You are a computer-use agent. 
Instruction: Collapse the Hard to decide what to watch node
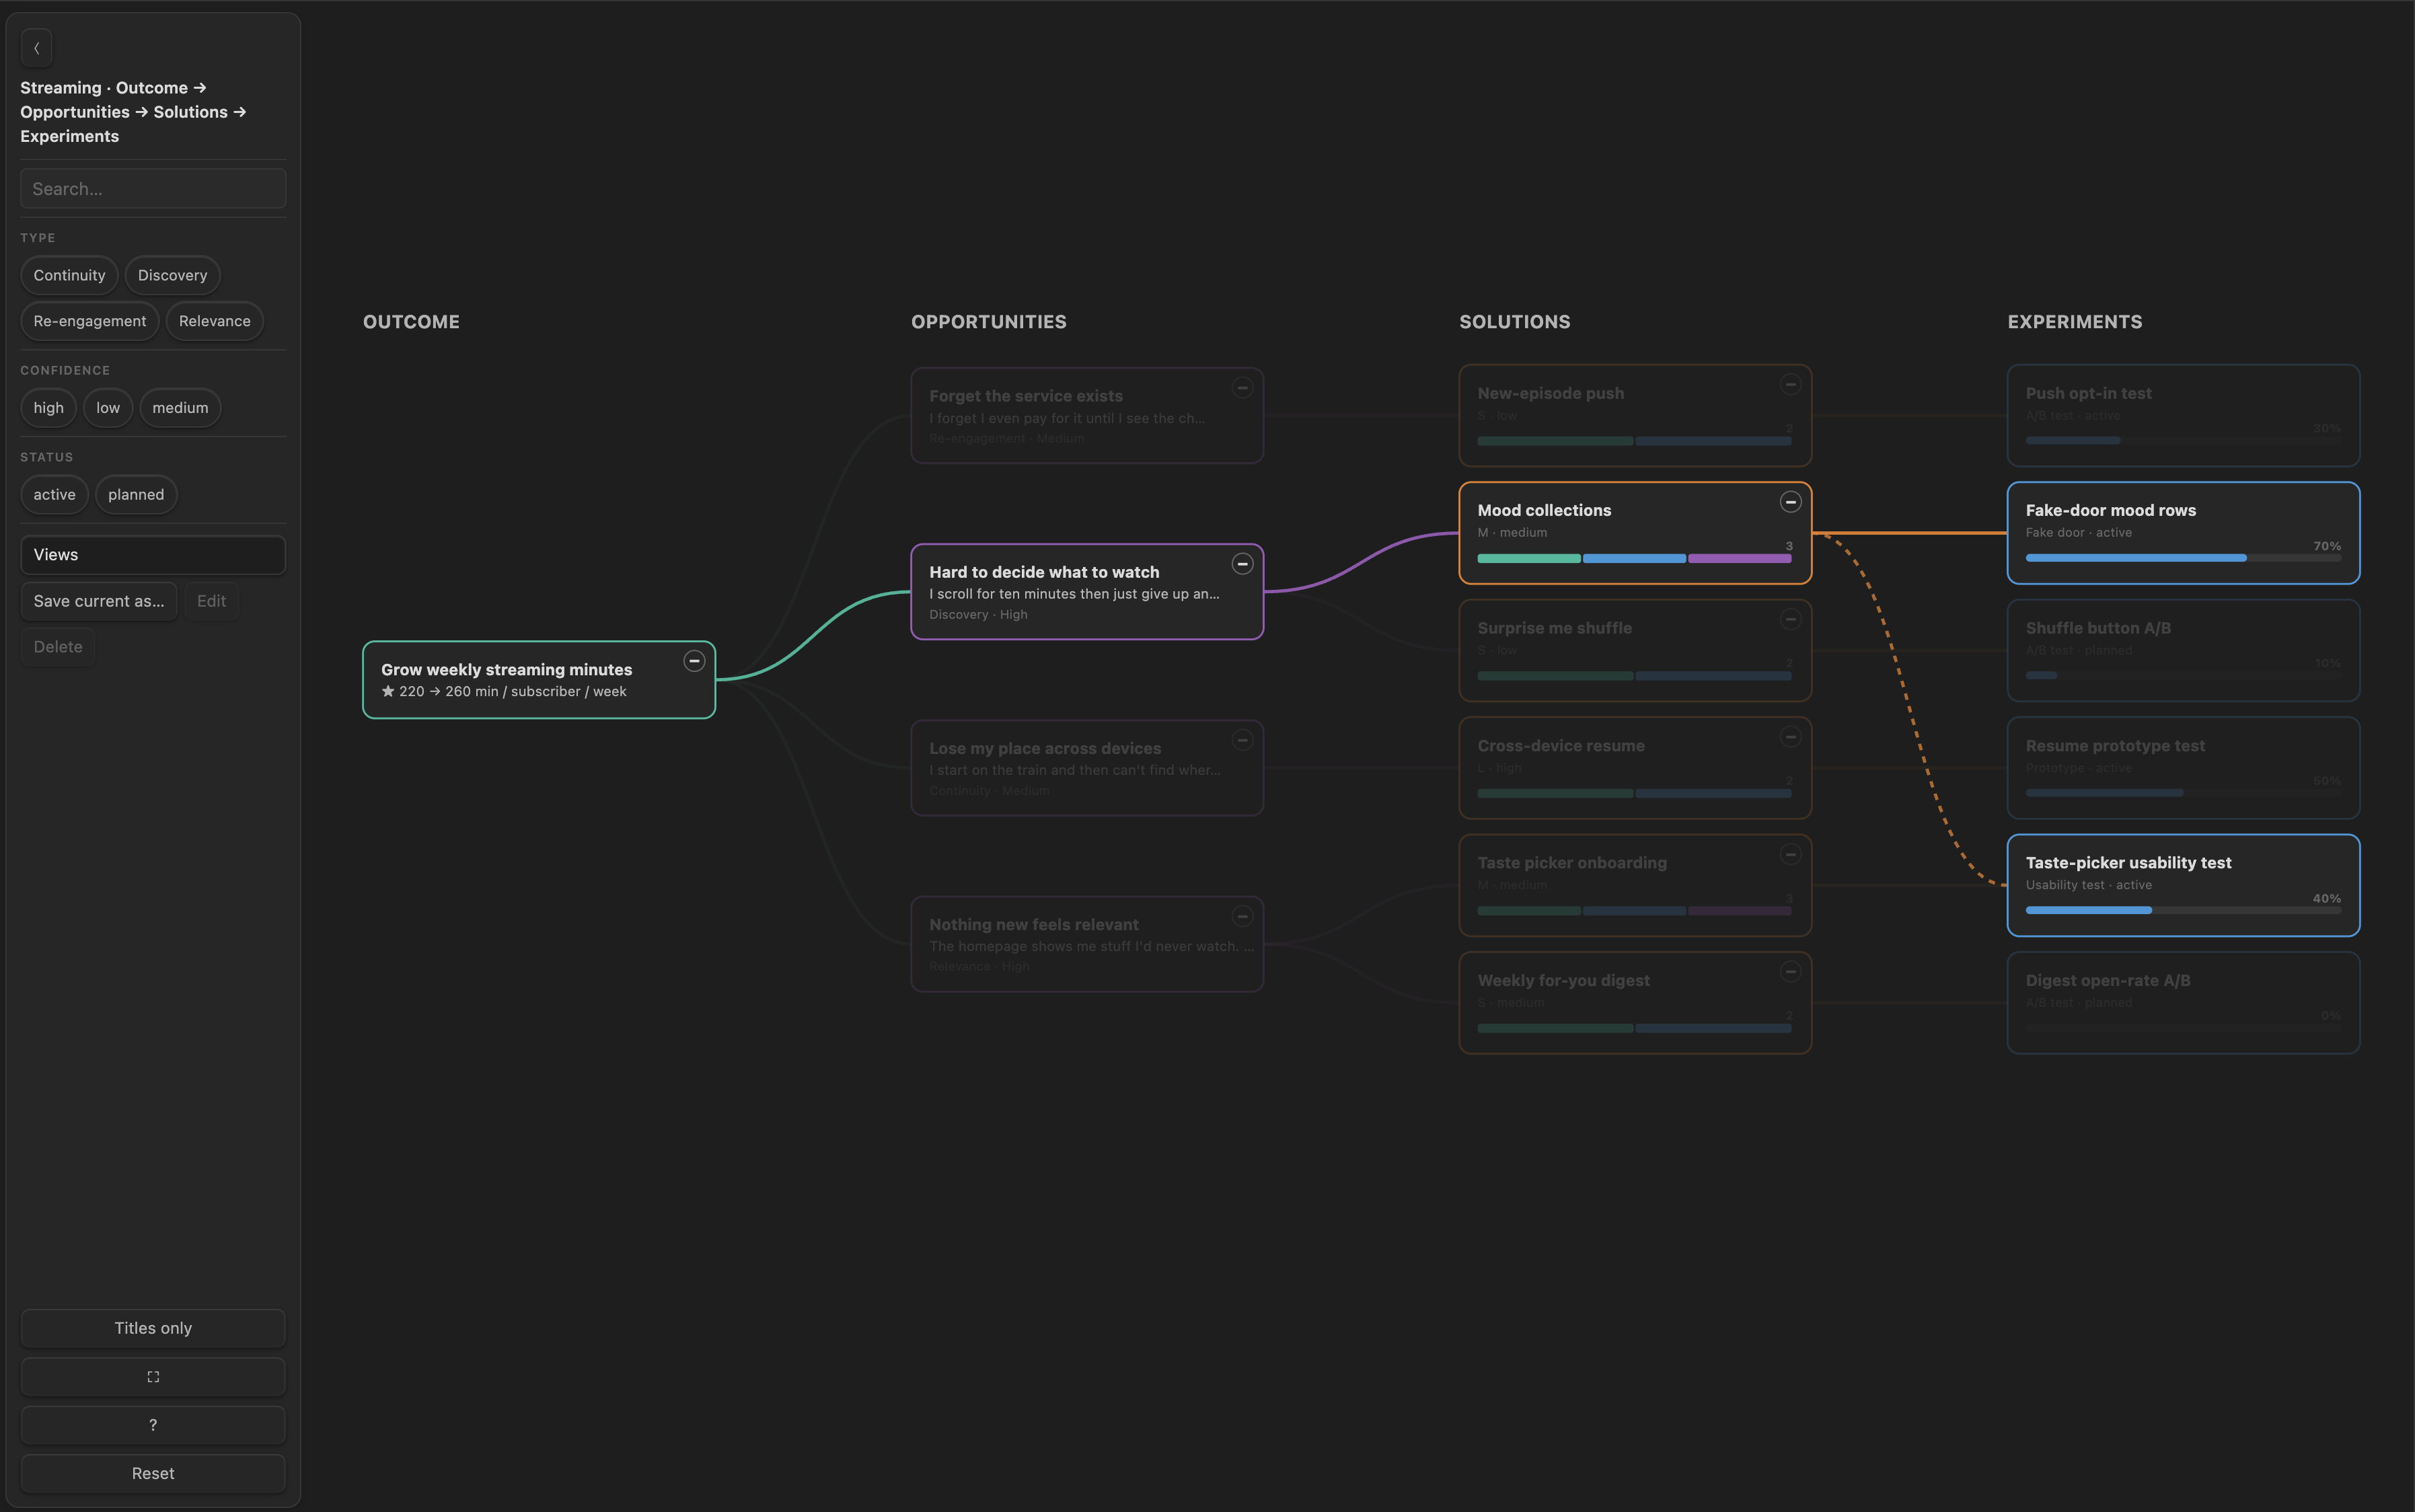point(1242,564)
